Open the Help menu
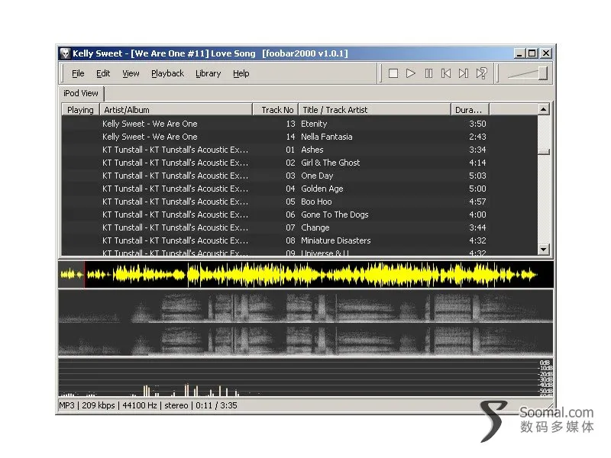Screen dimensions: 611x458 click(x=241, y=73)
